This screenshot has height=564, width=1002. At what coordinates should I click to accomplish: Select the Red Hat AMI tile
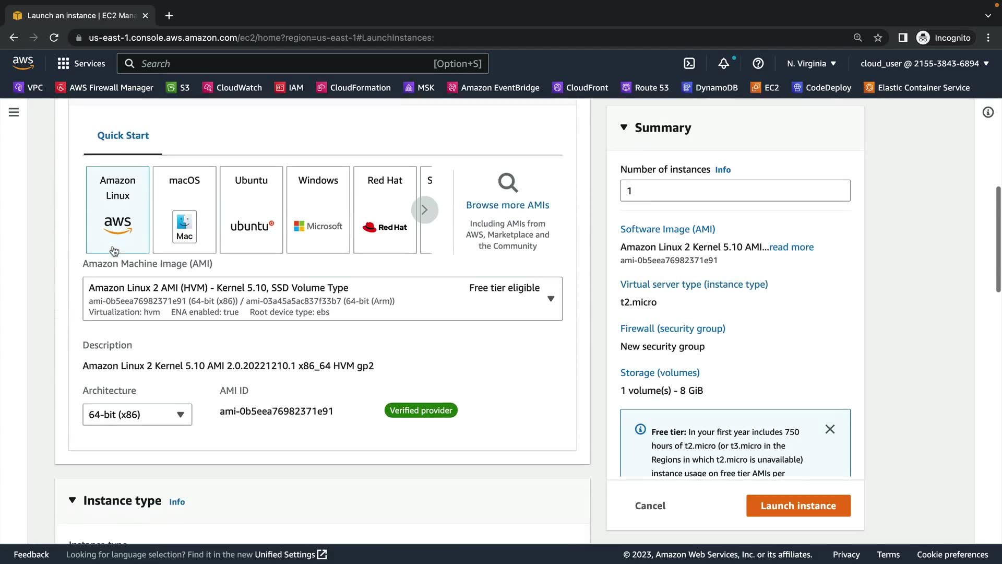385,210
